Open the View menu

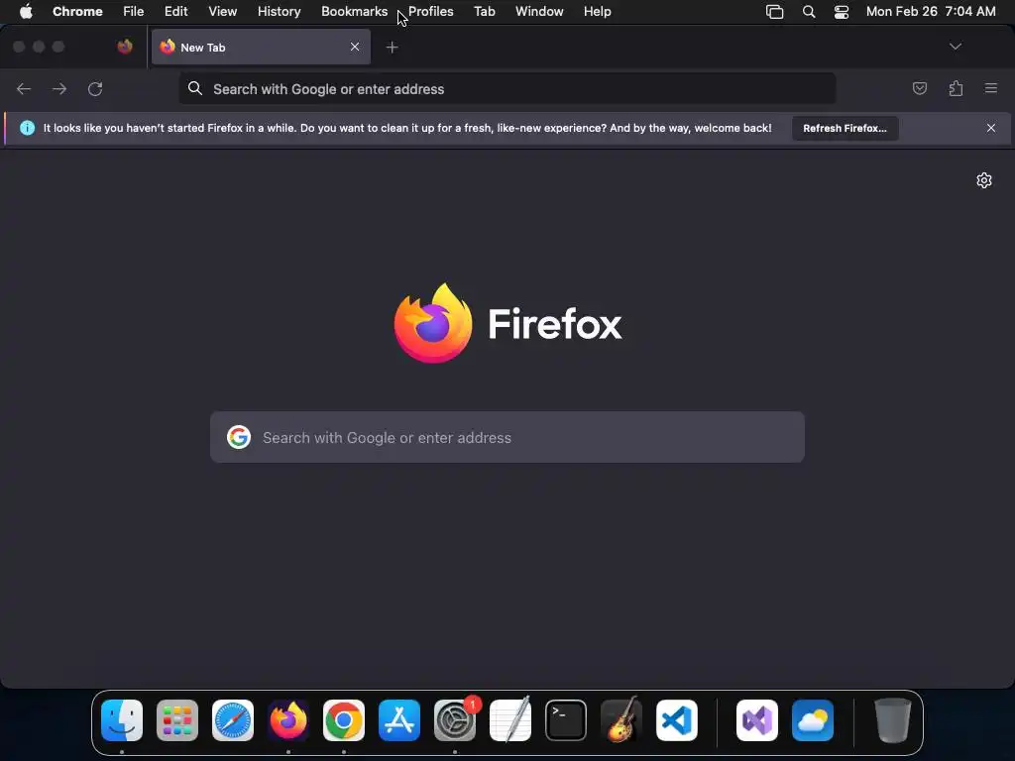pos(223,12)
